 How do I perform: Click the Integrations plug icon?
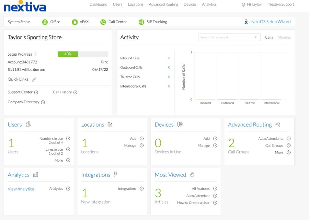pyautogui.click(x=115, y=174)
